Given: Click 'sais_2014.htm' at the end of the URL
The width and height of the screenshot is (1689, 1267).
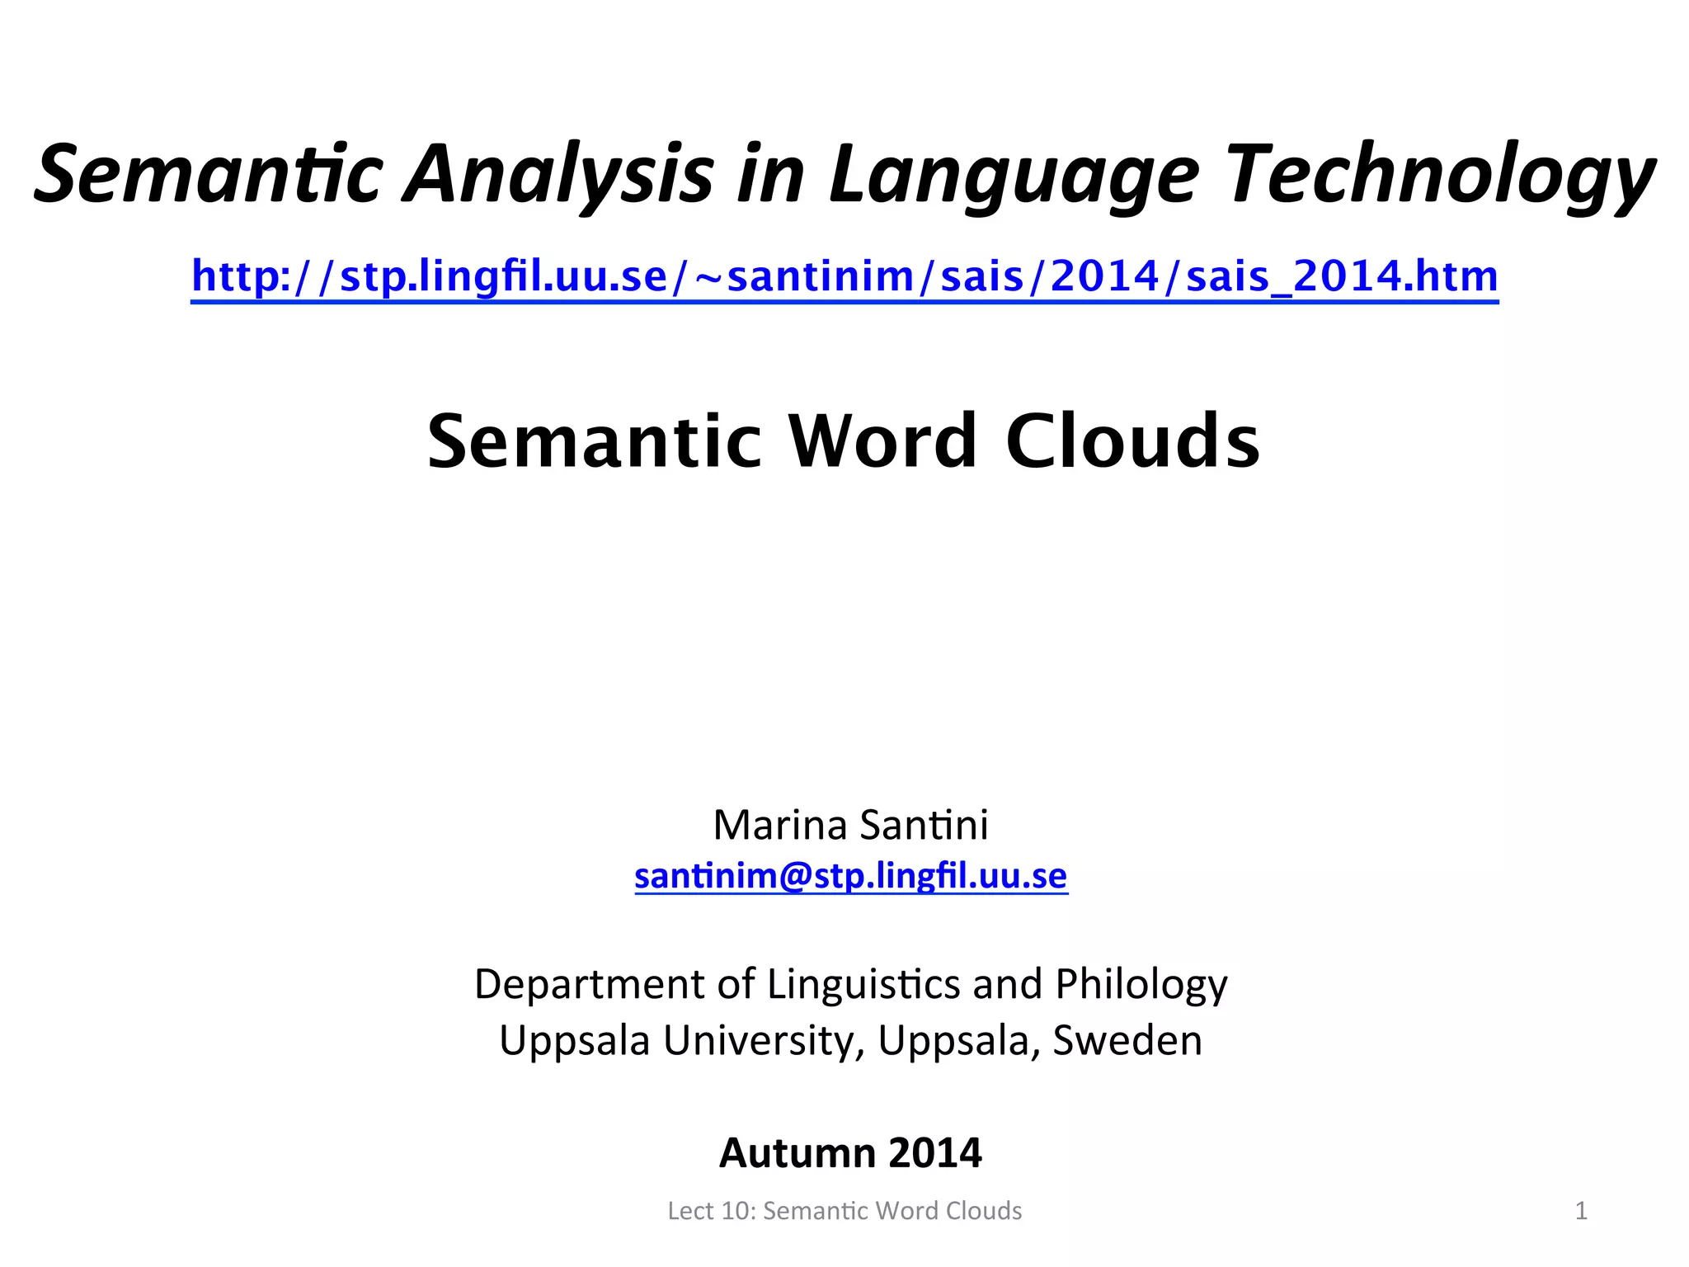Looking at the screenshot, I should pyautogui.click(x=1342, y=276).
